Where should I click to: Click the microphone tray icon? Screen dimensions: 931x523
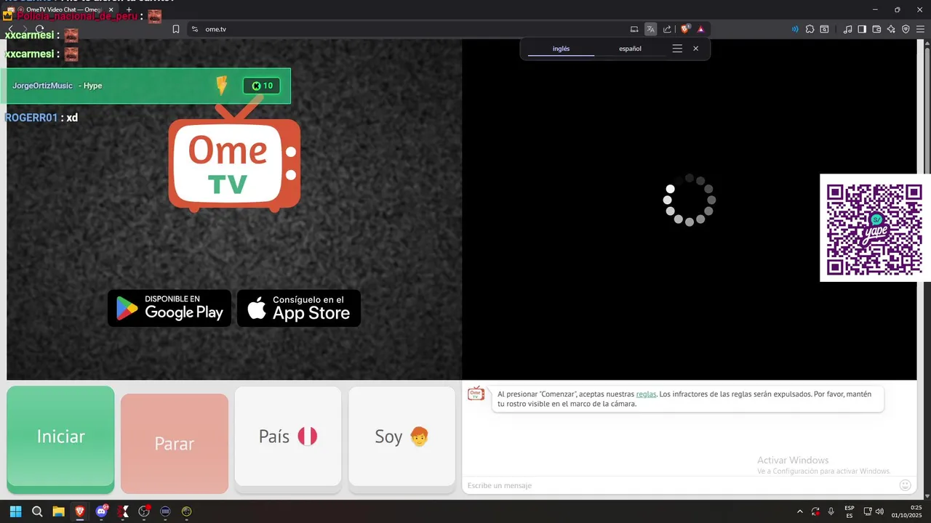point(831,511)
